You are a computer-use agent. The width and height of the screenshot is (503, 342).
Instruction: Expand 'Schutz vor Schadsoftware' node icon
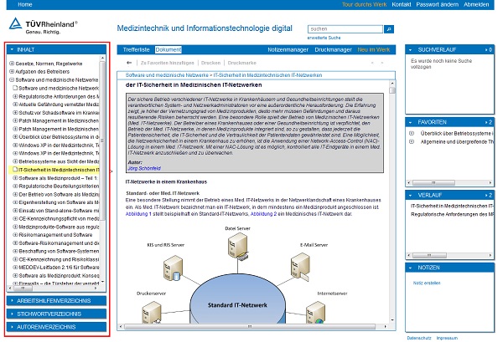coord(15,112)
